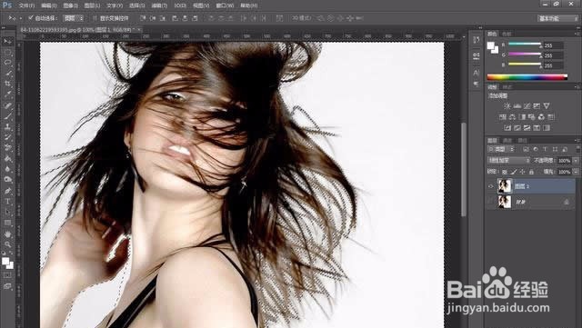
Task: Click the auto-align layers button
Action: pyautogui.click(x=279, y=18)
